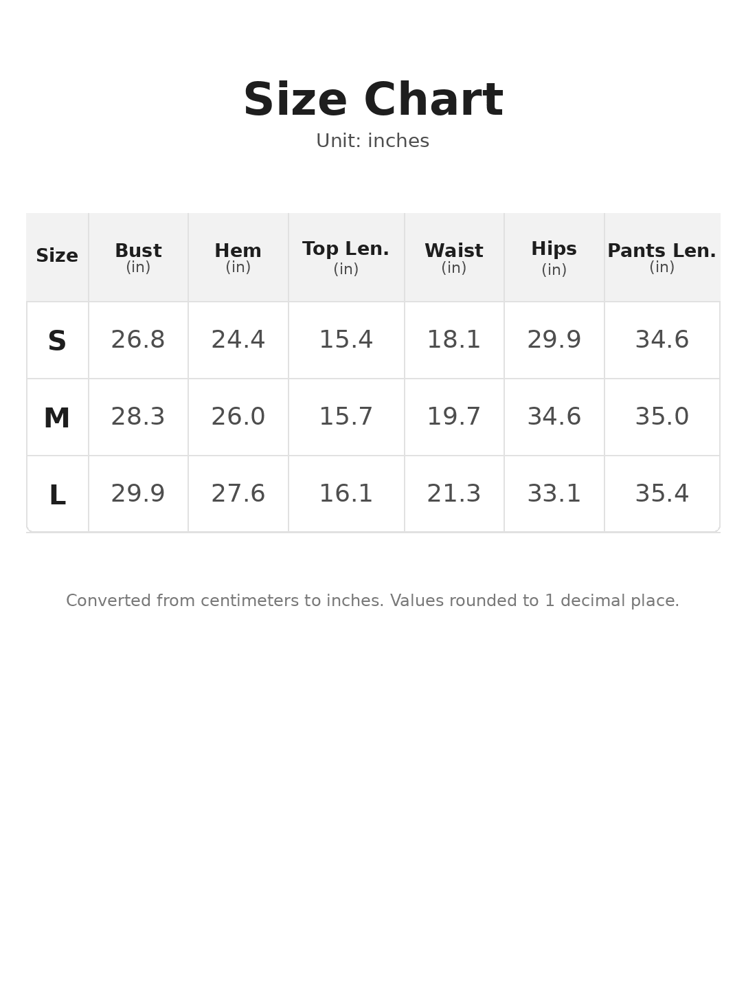The width and height of the screenshot is (746, 995).
Task: Click the bust value 26.8
Action: coord(138,340)
